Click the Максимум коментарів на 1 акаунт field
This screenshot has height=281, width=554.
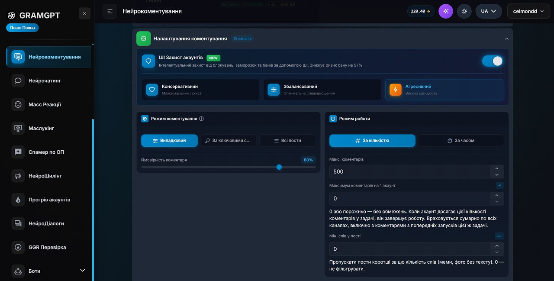tap(409, 199)
